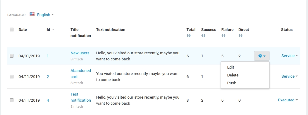The image size is (308, 115).
Task: Open the gear actions menu for New users
Action: pyautogui.click(x=262, y=56)
